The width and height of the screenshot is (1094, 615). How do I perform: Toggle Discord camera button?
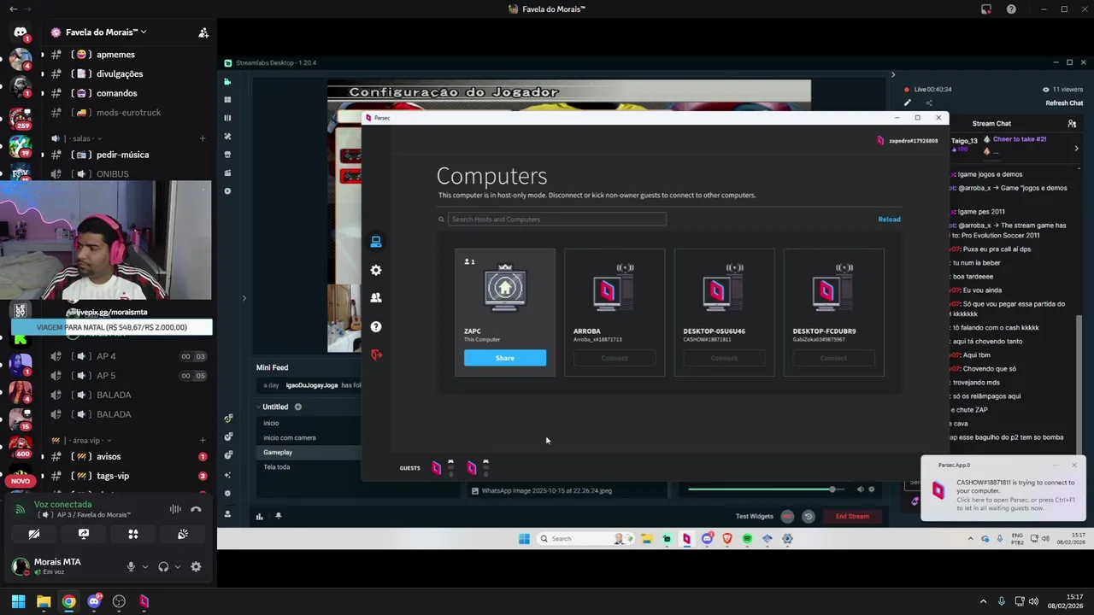point(34,535)
